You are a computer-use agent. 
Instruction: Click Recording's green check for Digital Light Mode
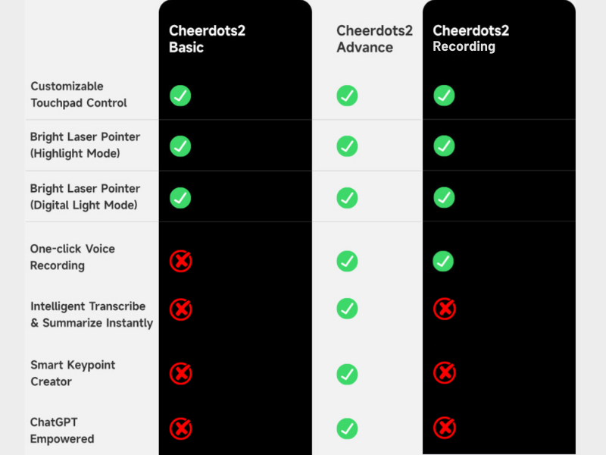(x=444, y=198)
